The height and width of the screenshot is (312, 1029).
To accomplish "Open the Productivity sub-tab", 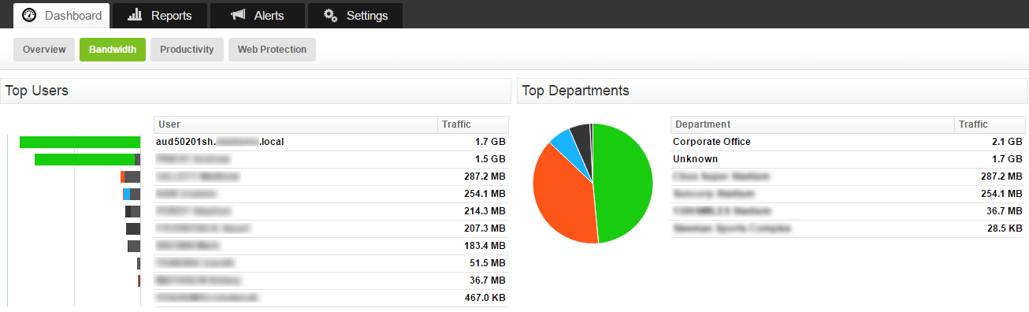I will click(187, 49).
